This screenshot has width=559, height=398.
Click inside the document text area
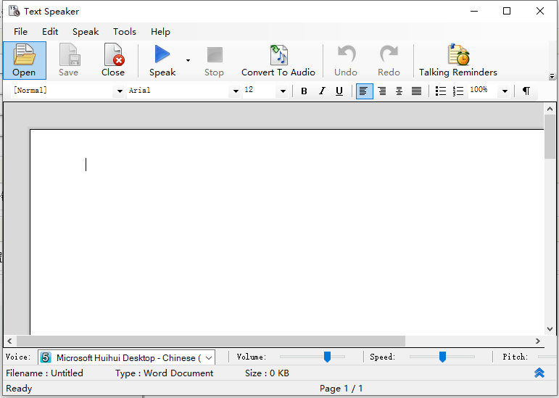point(287,231)
